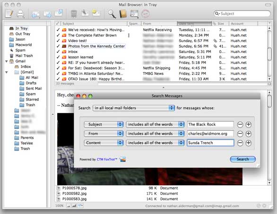Open the address book toolbar icon

coord(123,14)
